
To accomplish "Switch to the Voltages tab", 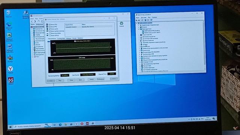I will [x=69, y=38].
